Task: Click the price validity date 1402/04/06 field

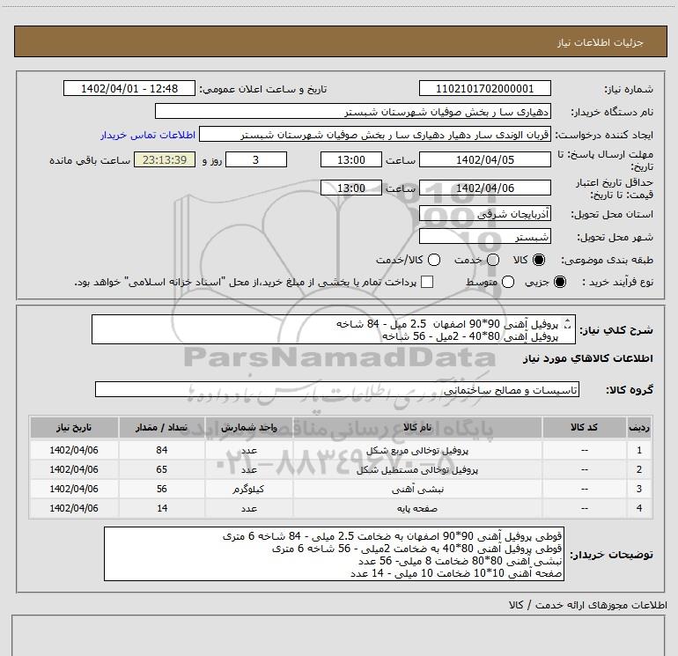Action: pos(484,188)
